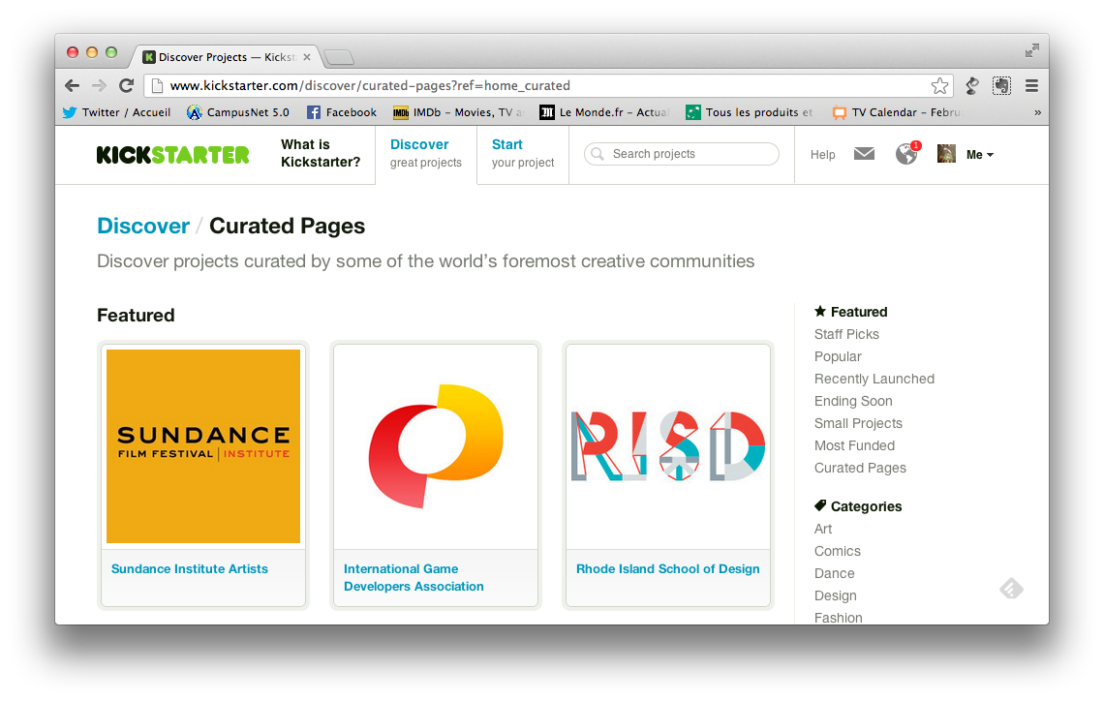Click the IGDA logo thumbnail

(x=436, y=446)
